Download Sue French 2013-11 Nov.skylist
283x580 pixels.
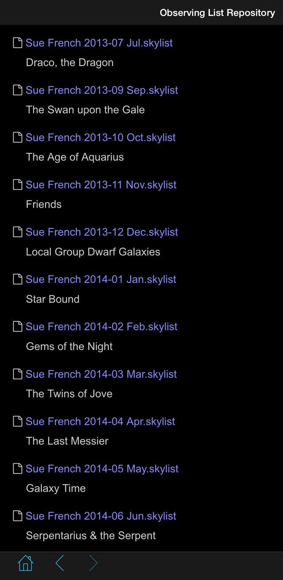[101, 185]
